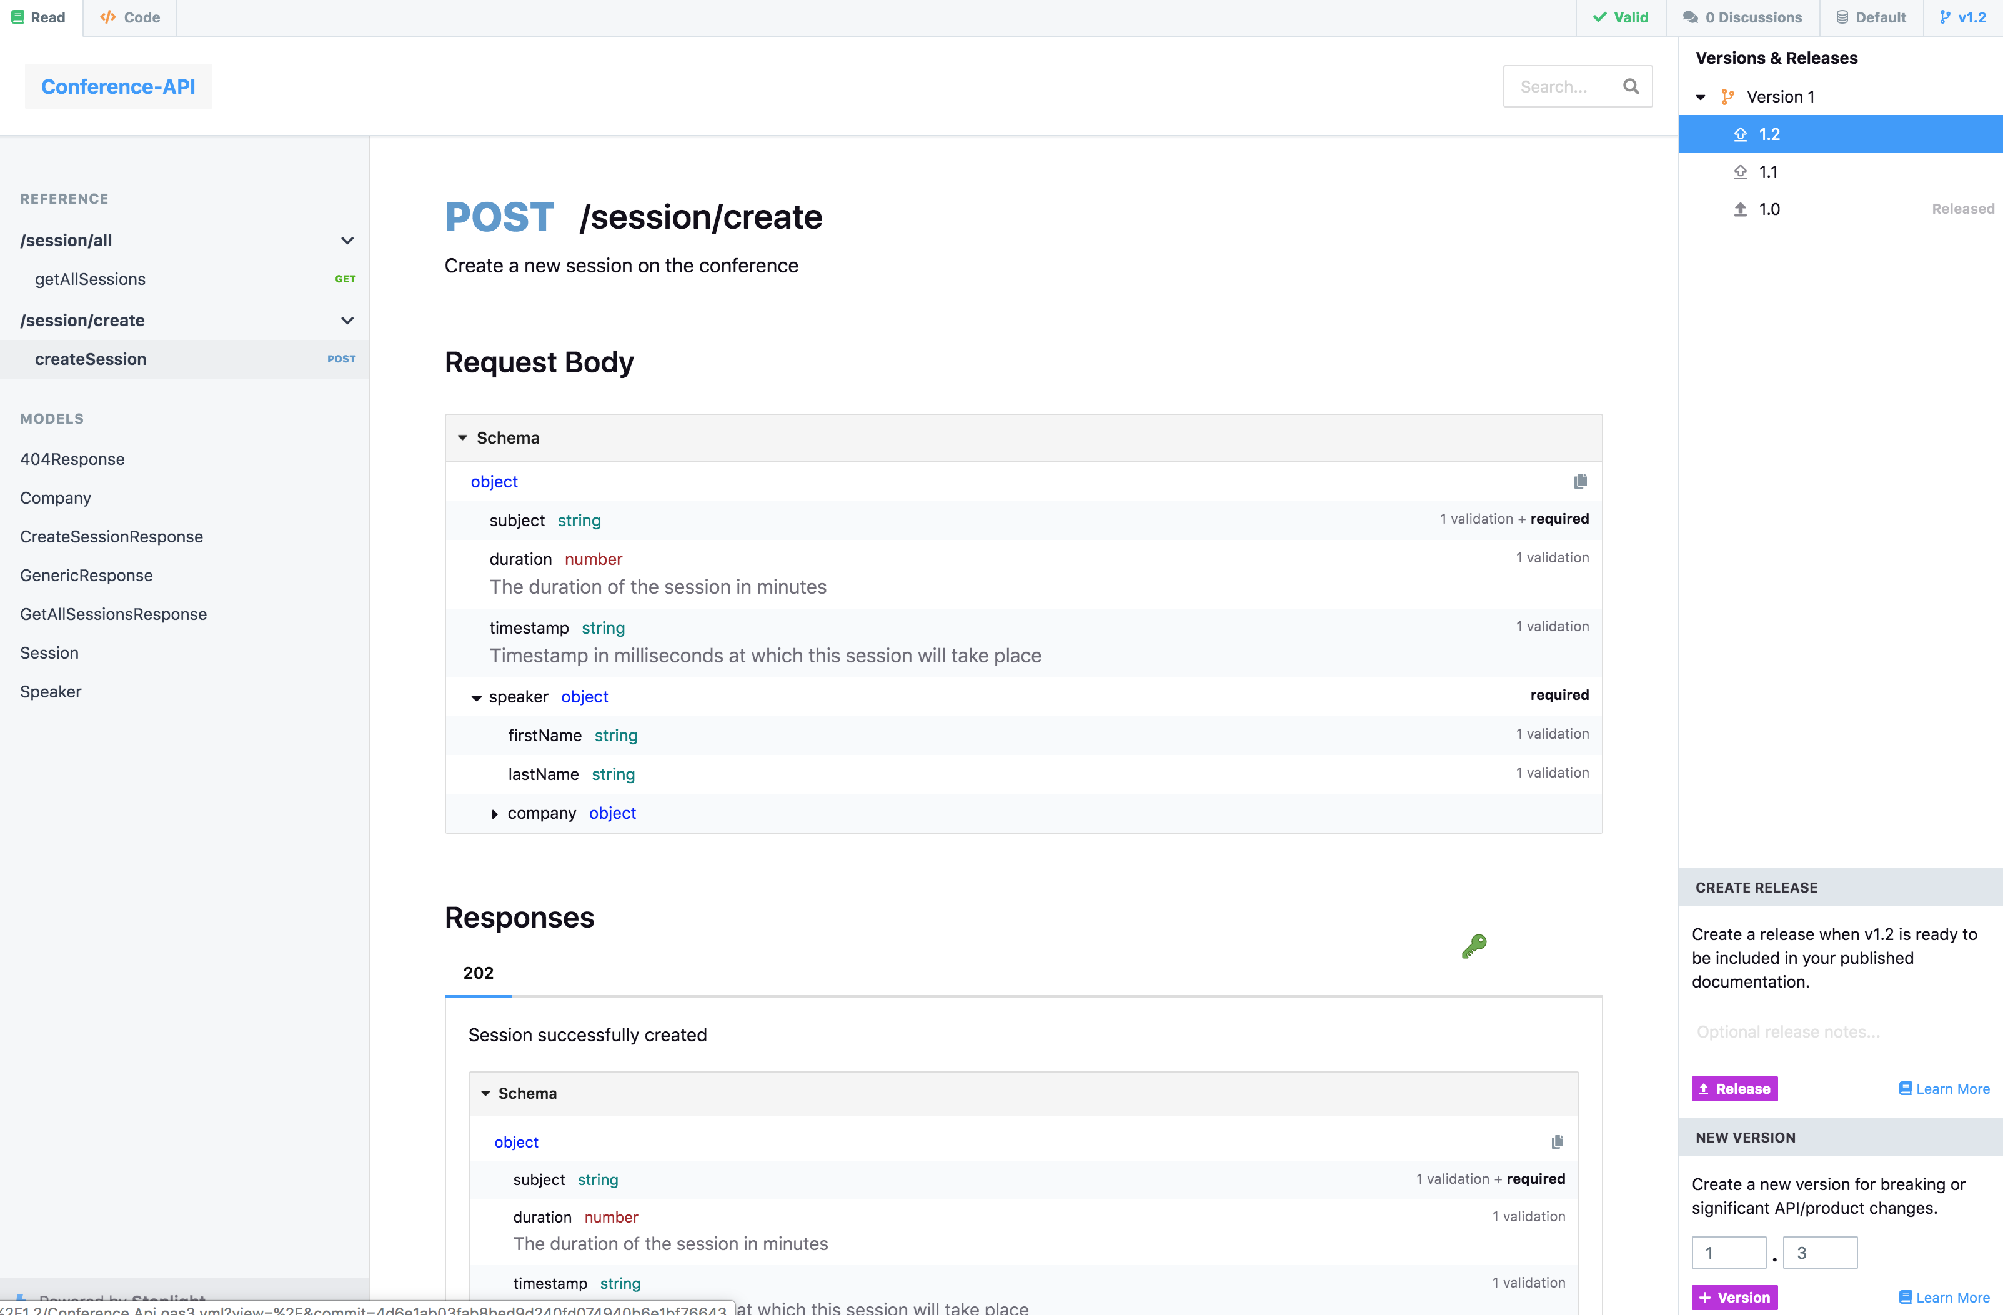This screenshot has width=2003, height=1315.
Task: Open Learn More beside Release
Action: 1945,1089
